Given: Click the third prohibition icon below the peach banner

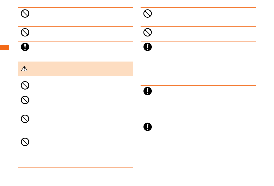Looking at the screenshot, I should [x=25, y=119].
